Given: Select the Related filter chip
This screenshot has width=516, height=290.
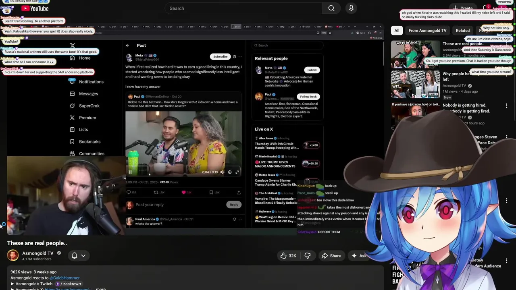Looking at the screenshot, I should click(462, 31).
